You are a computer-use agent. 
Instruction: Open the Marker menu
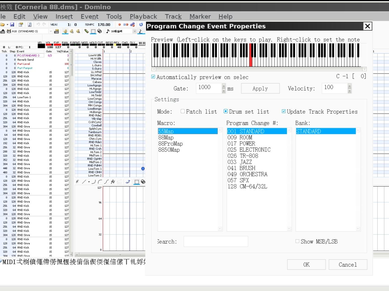[x=200, y=17]
